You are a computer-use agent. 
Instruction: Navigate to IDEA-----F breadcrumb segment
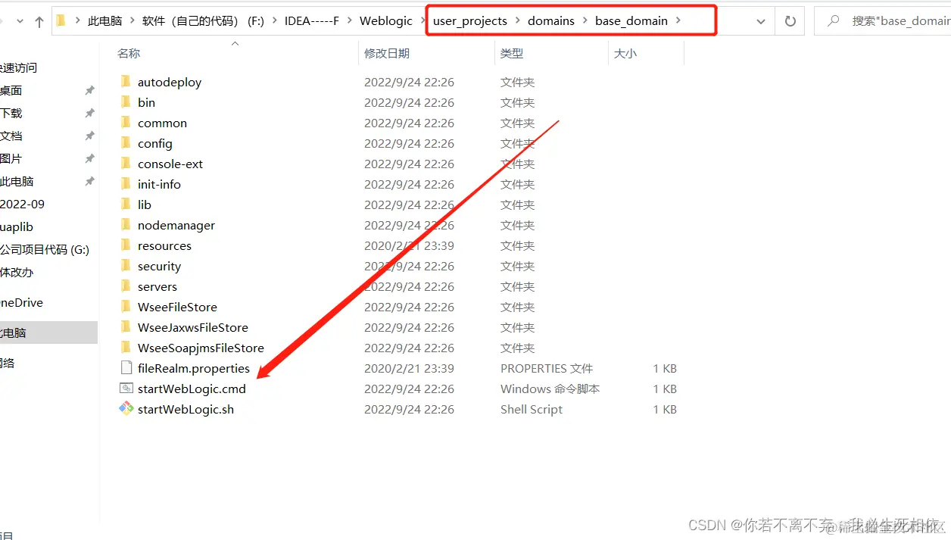[x=312, y=21]
